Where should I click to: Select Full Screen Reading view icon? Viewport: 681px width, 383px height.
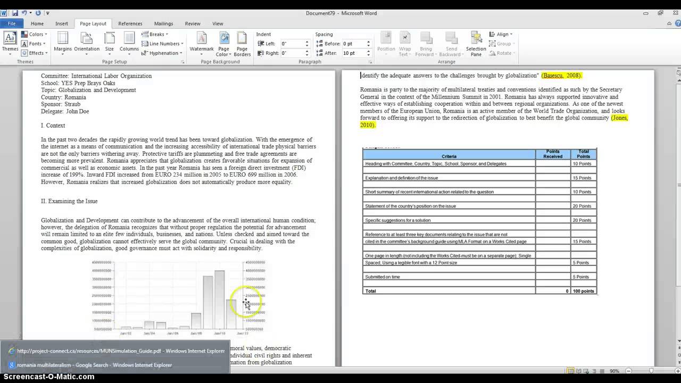pos(579,371)
